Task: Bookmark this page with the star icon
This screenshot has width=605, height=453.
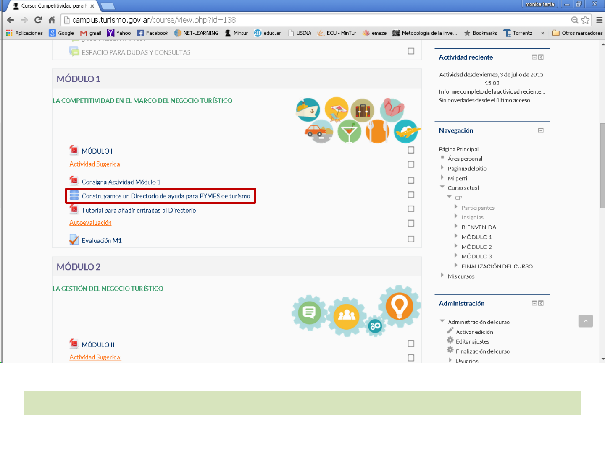Action: (585, 20)
